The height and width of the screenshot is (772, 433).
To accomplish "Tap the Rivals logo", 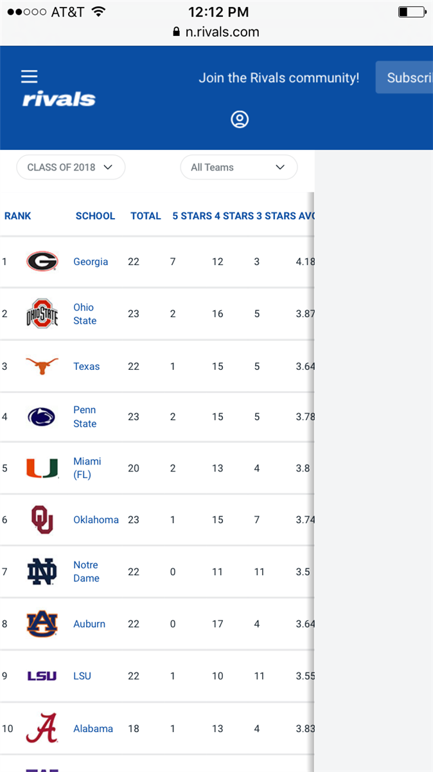I will point(59,100).
